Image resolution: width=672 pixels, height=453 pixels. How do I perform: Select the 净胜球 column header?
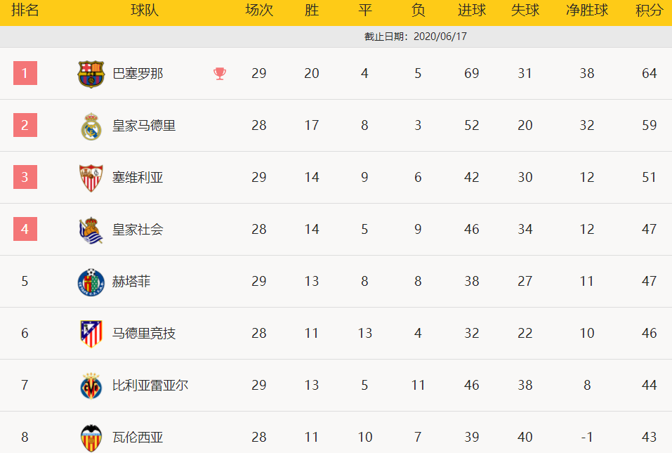pos(587,11)
